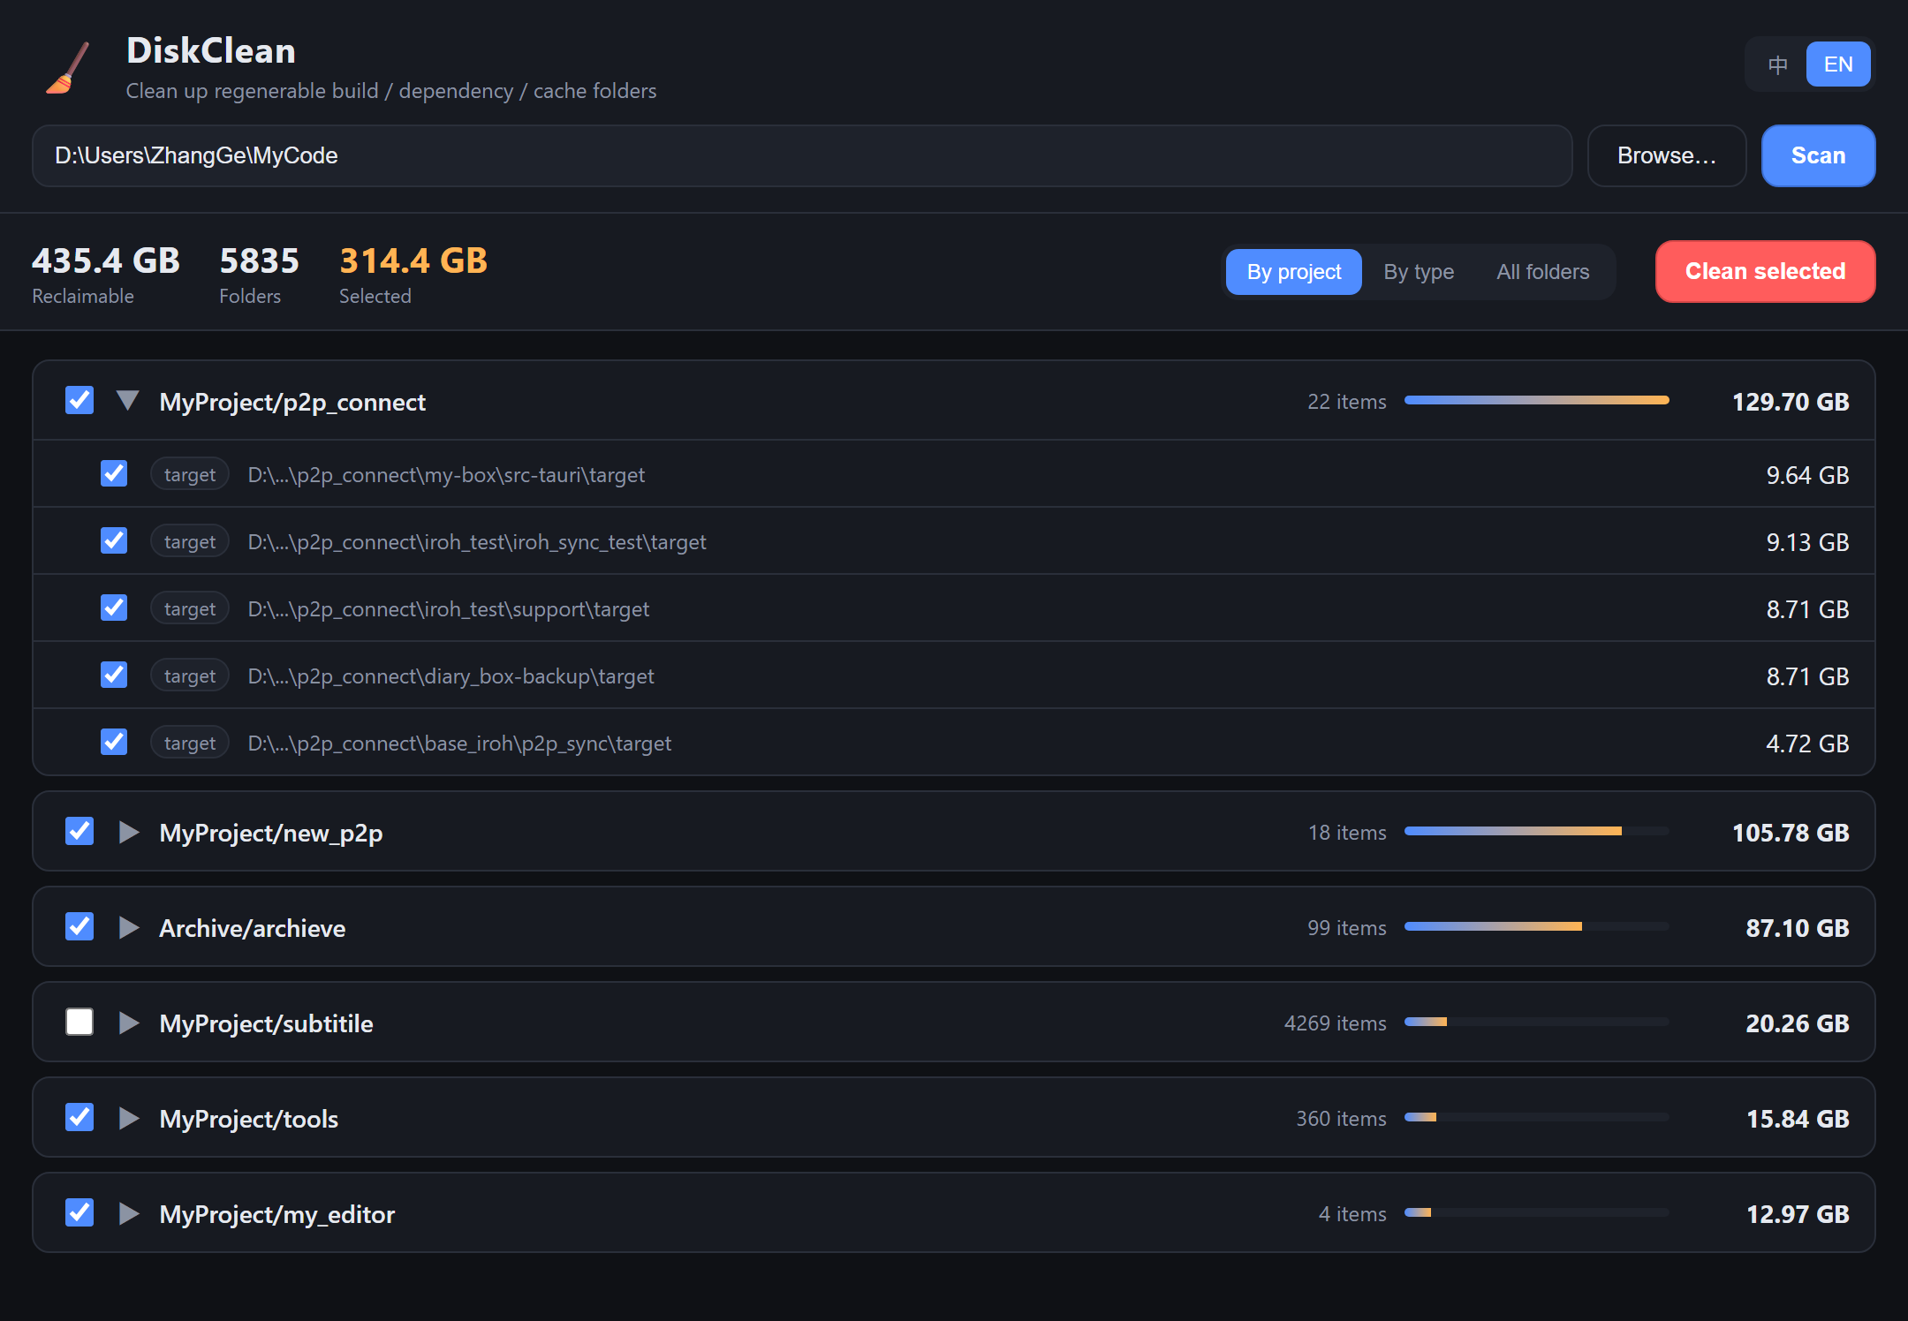Image resolution: width=1908 pixels, height=1321 pixels.
Task: Click the target tag on p2p_sync row
Action: pos(190,743)
